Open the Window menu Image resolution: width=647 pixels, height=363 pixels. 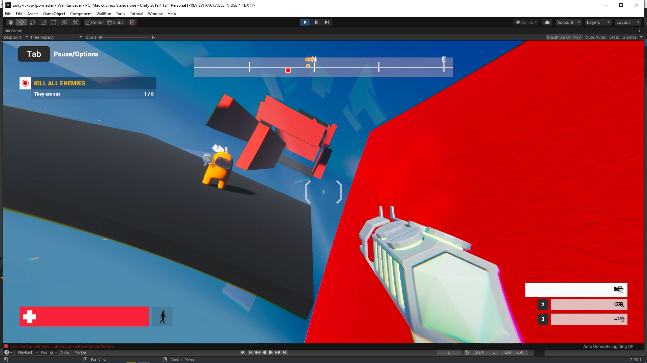(155, 14)
